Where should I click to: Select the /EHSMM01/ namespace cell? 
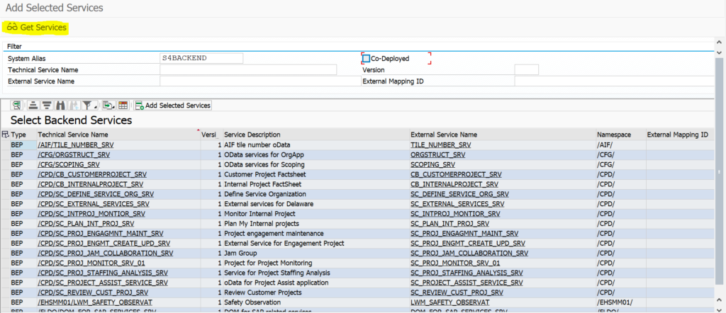point(620,302)
